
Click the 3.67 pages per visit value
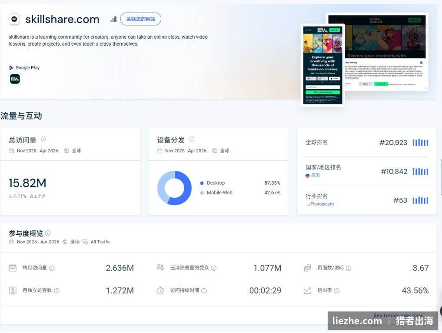tap(421, 268)
